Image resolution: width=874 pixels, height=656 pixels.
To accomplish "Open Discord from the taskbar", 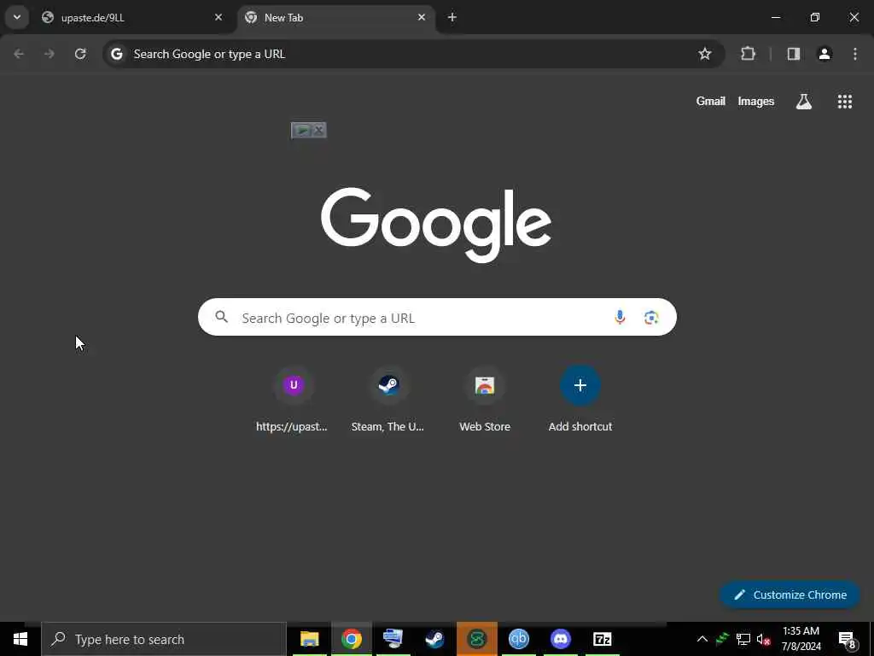I will pyautogui.click(x=560, y=639).
